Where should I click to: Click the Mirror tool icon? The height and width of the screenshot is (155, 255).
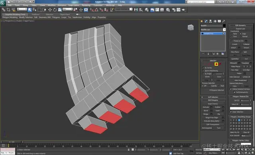[136, 10]
